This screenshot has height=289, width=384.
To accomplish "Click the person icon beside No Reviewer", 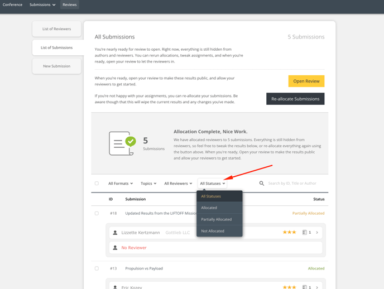I will click(x=115, y=248).
